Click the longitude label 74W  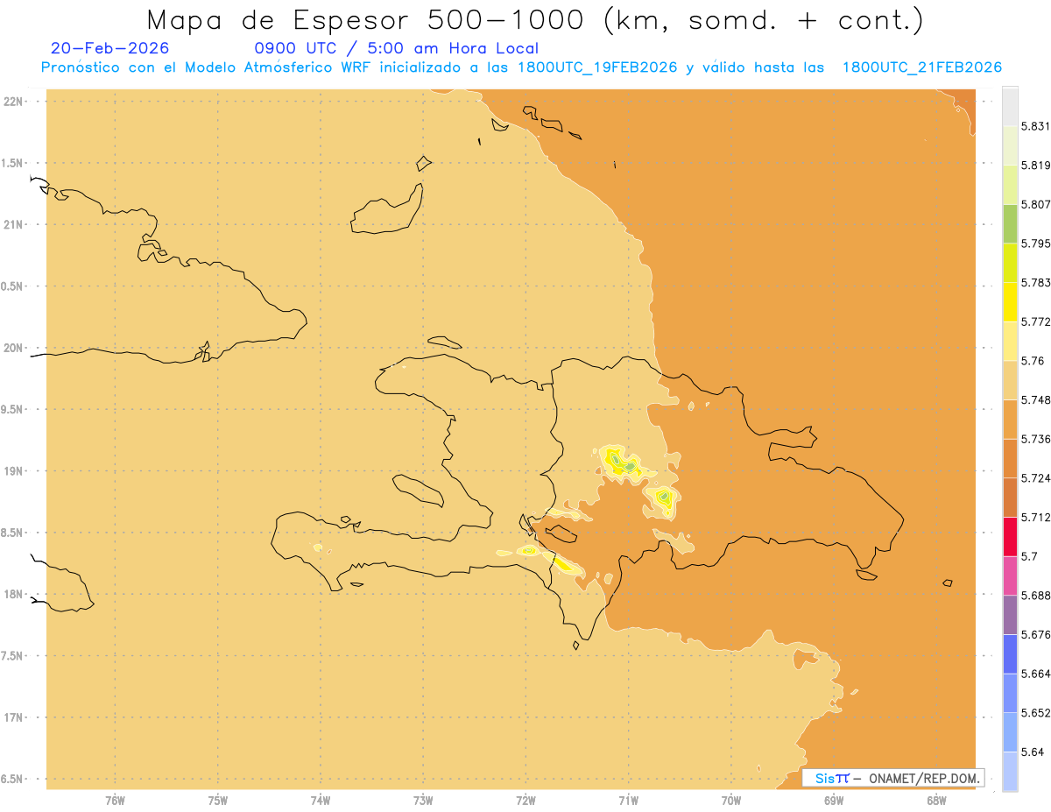321,801
